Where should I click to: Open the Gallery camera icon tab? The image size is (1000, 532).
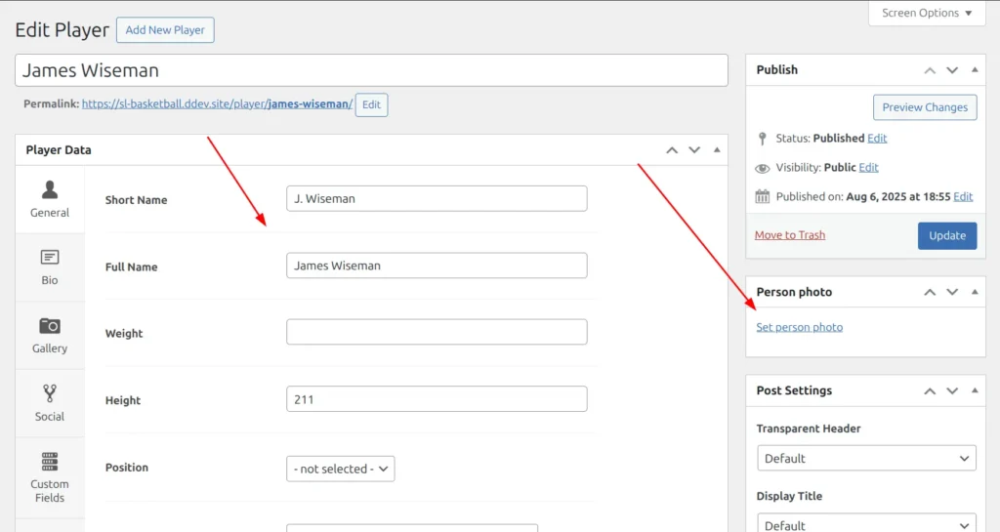pos(50,326)
